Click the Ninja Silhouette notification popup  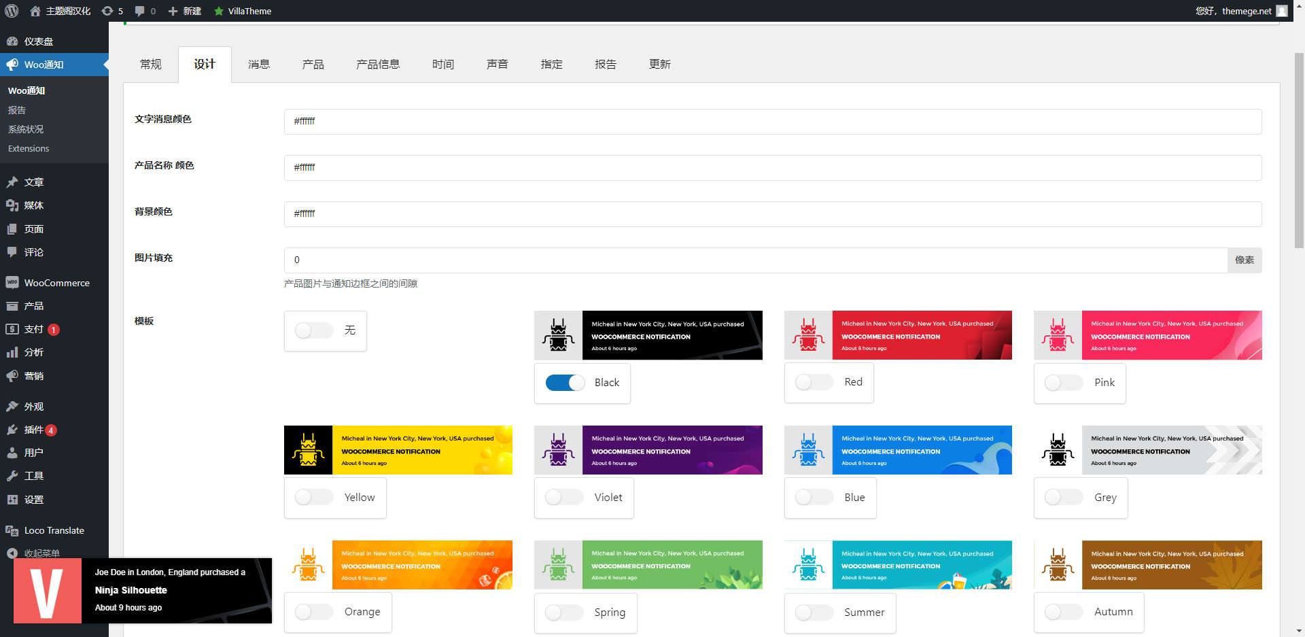point(143,591)
